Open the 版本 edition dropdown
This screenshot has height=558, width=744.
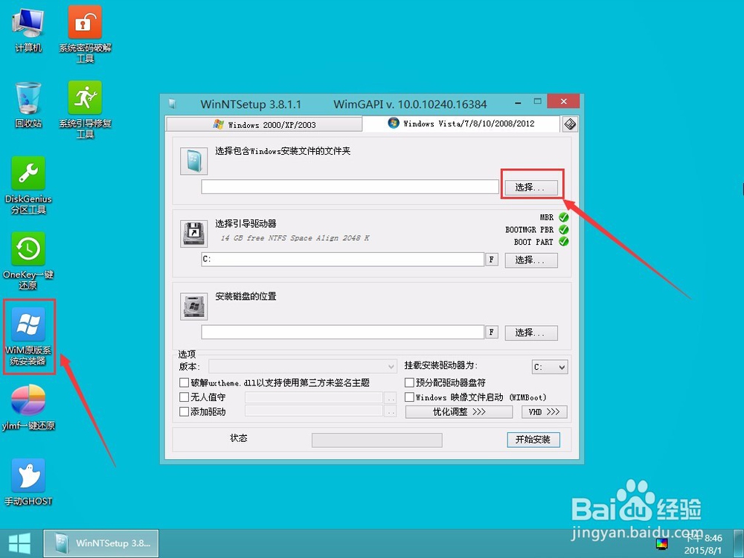(303, 366)
